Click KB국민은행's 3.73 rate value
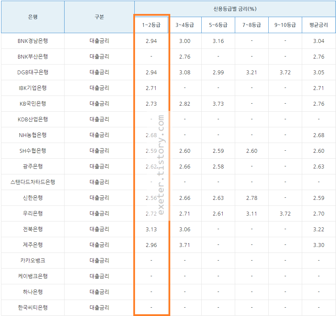This screenshot has width=336, height=316. 218,104
